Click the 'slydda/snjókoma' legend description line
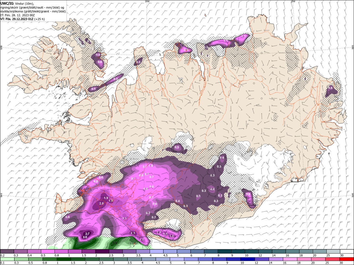Image resolution: width=354 pixels, height=265 pixels. click(x=33, y=11)
